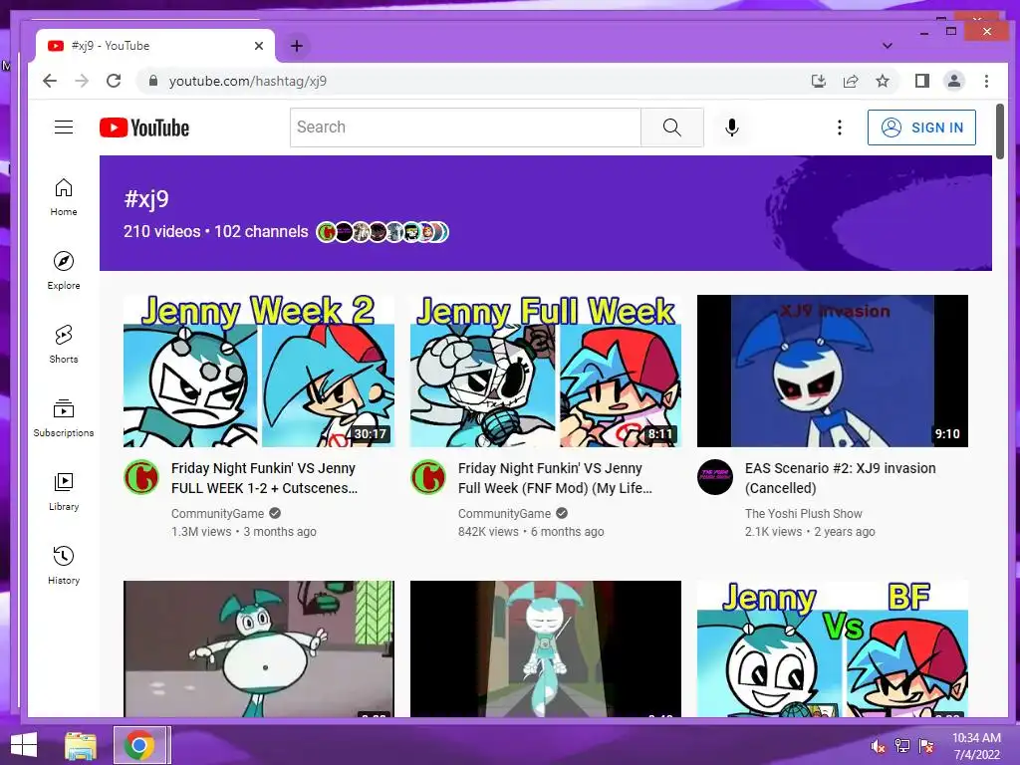Open Chrome three-dot menu
This screenshot has width=1020, height=765.
click(x=987, y=81)
